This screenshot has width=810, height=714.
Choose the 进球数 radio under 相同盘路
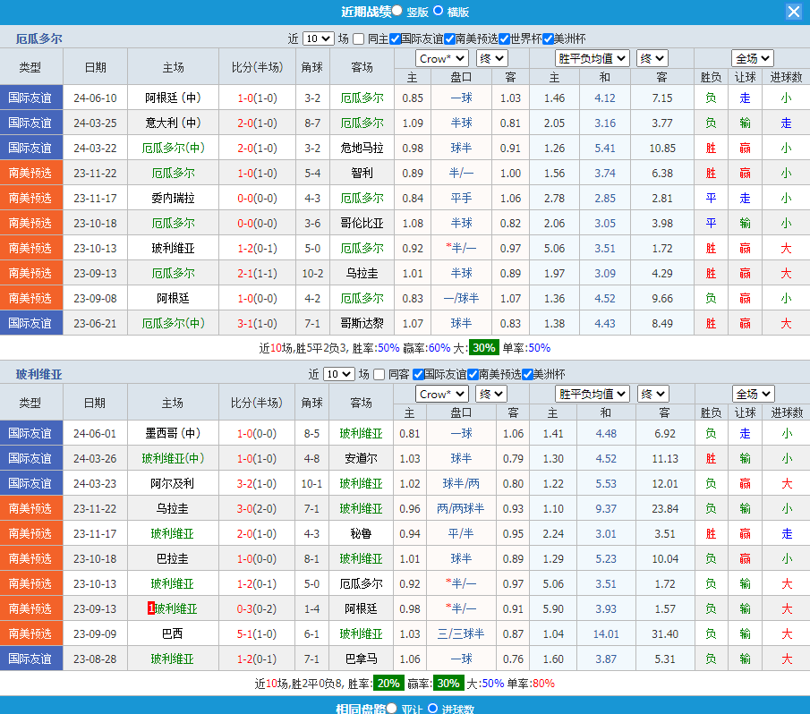pos(432,709)
